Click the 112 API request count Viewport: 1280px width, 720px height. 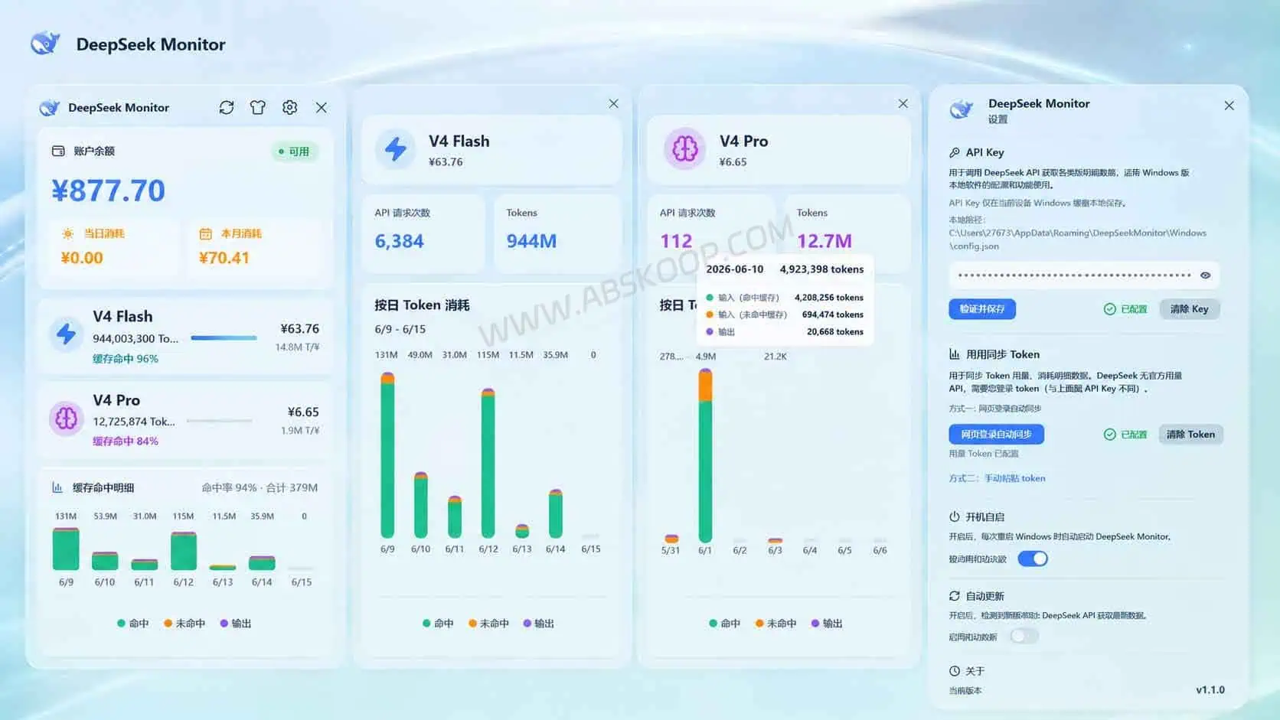coord(676,241)
